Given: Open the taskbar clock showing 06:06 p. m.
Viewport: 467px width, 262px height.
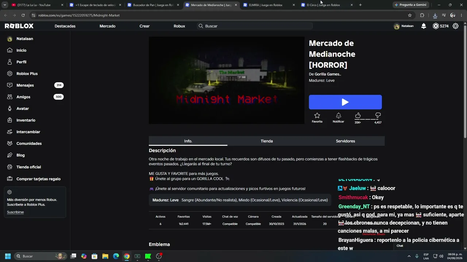Looking at the screenshot, I should point(455,256).
